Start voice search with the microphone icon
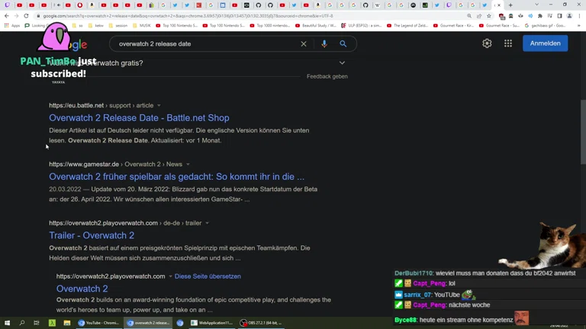Screen dimensions: 586x329 click(324, 44)
